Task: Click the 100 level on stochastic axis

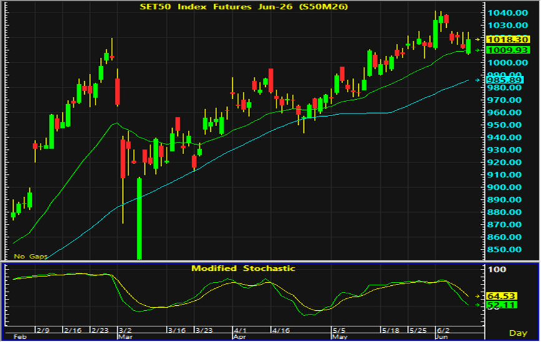Action: 497,270
